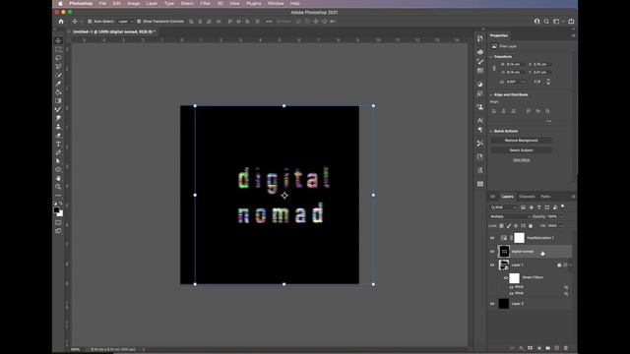Filter layers by type (T) icon
Image resolution: width=630 pixels, height=354 pixels.
tap(539, 207)
